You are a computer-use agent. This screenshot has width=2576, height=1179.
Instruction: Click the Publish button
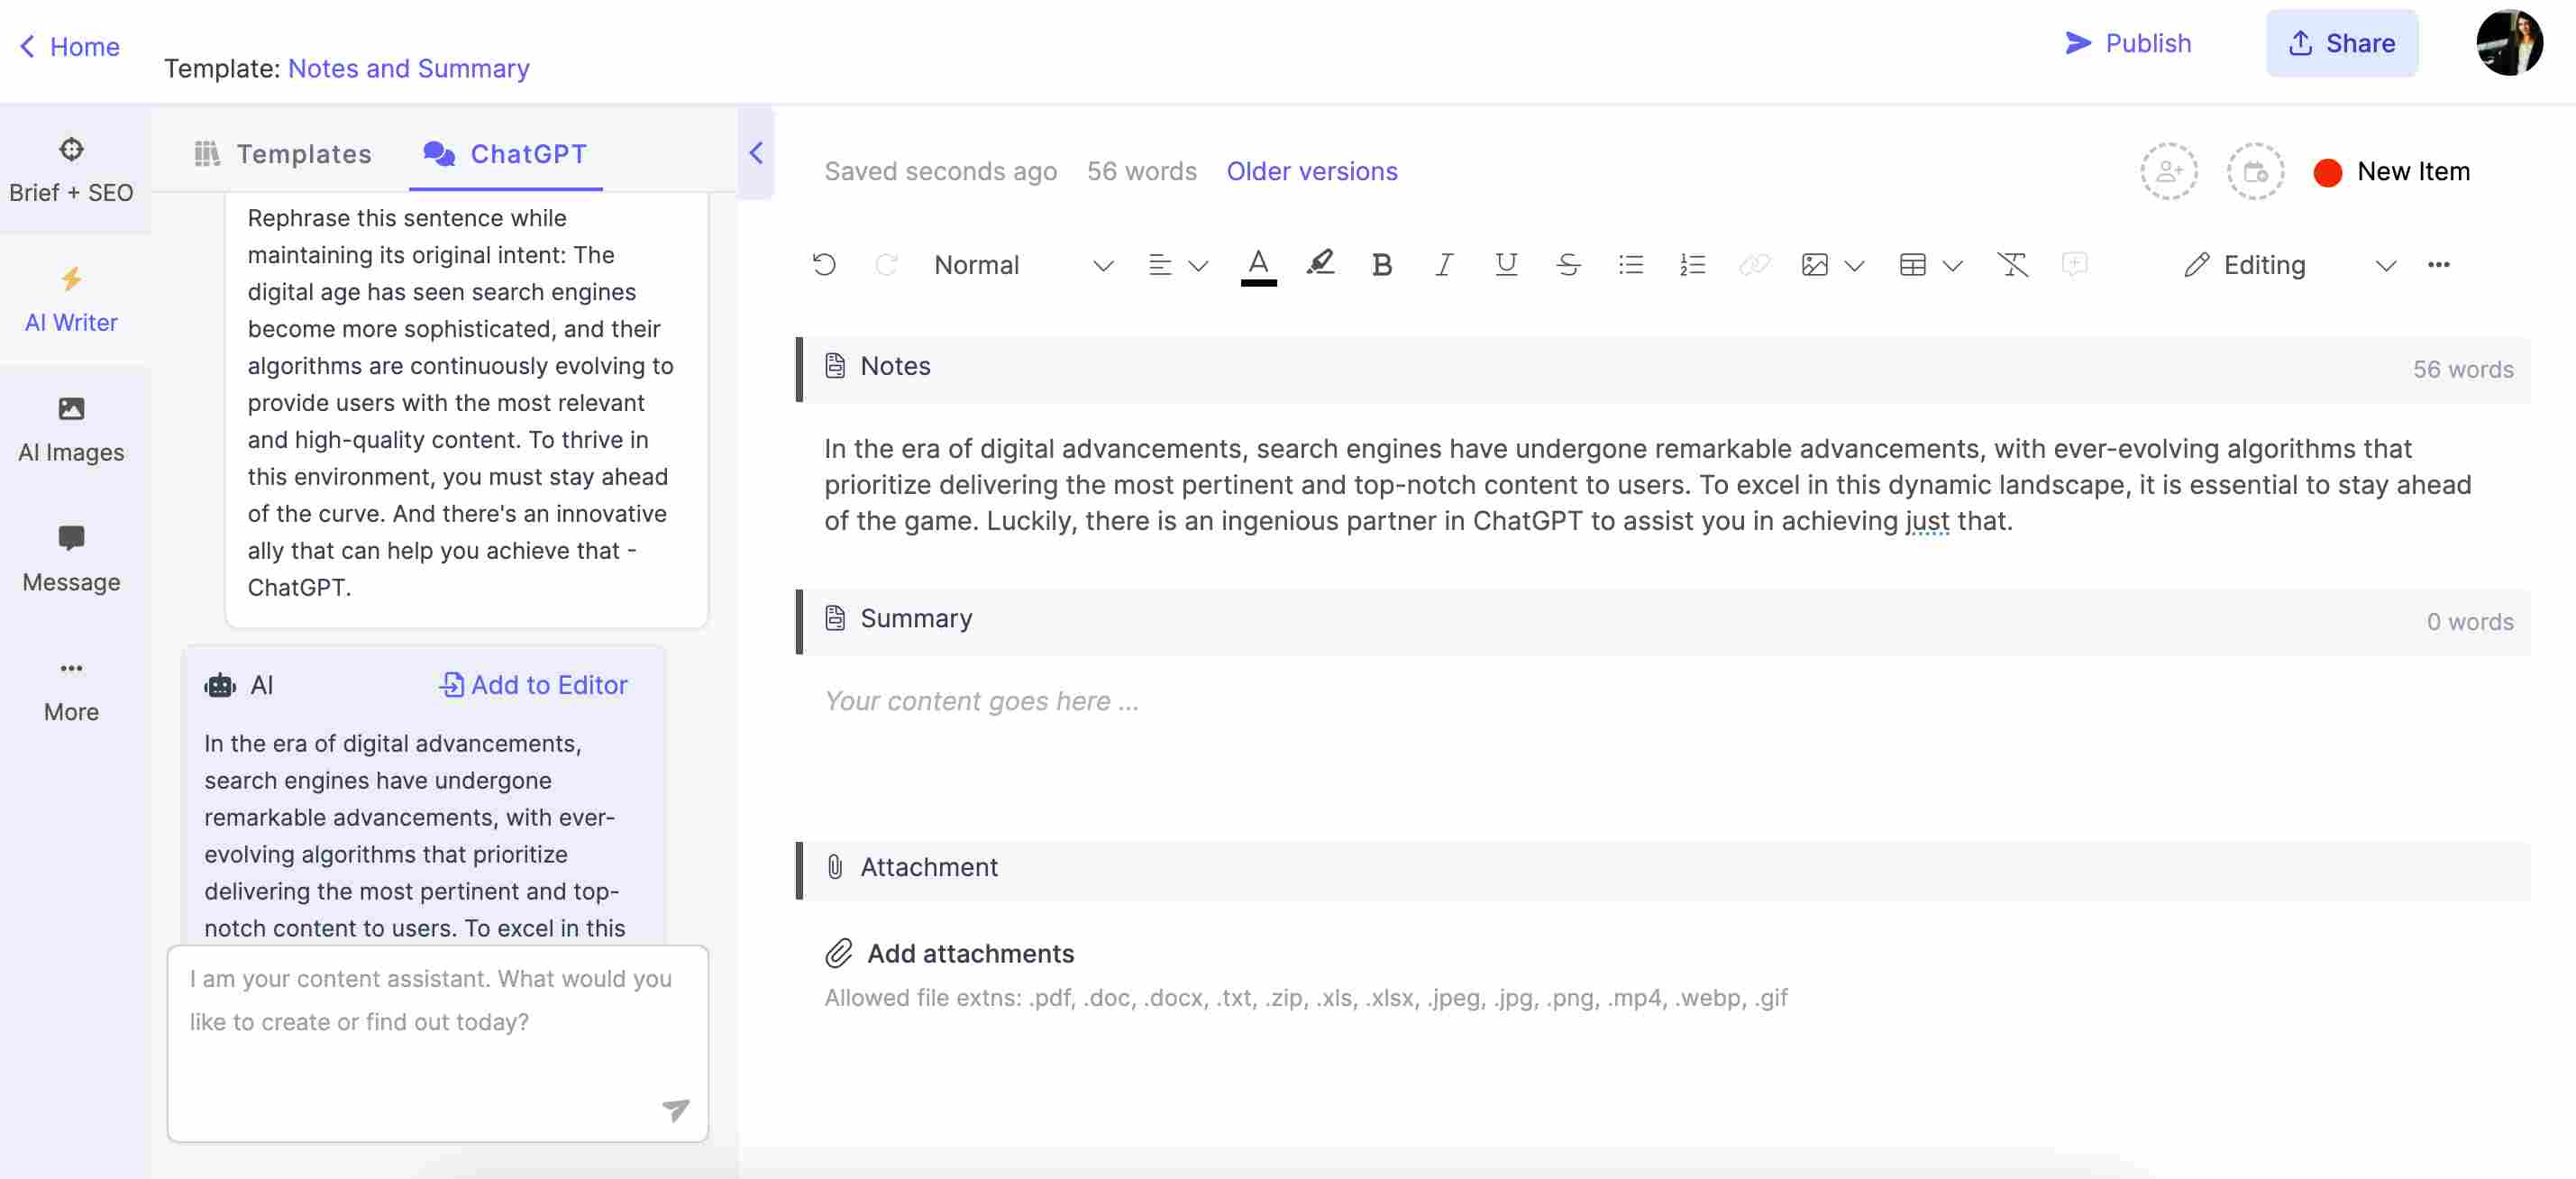coord(2127,42)
